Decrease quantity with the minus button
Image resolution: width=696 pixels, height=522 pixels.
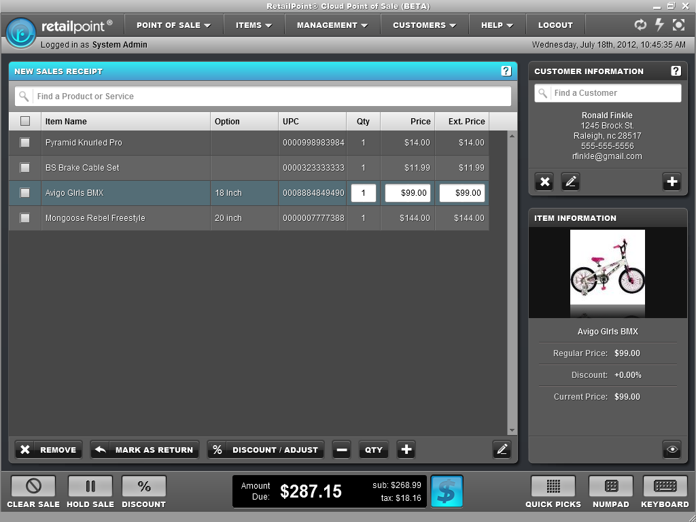click(341, 450)
